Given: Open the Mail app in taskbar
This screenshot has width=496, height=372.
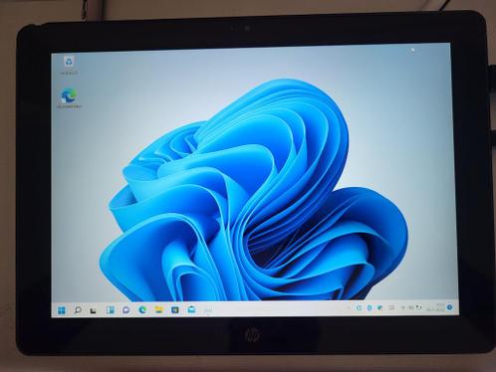Looking at the screenshot, I should click(191, 309).
